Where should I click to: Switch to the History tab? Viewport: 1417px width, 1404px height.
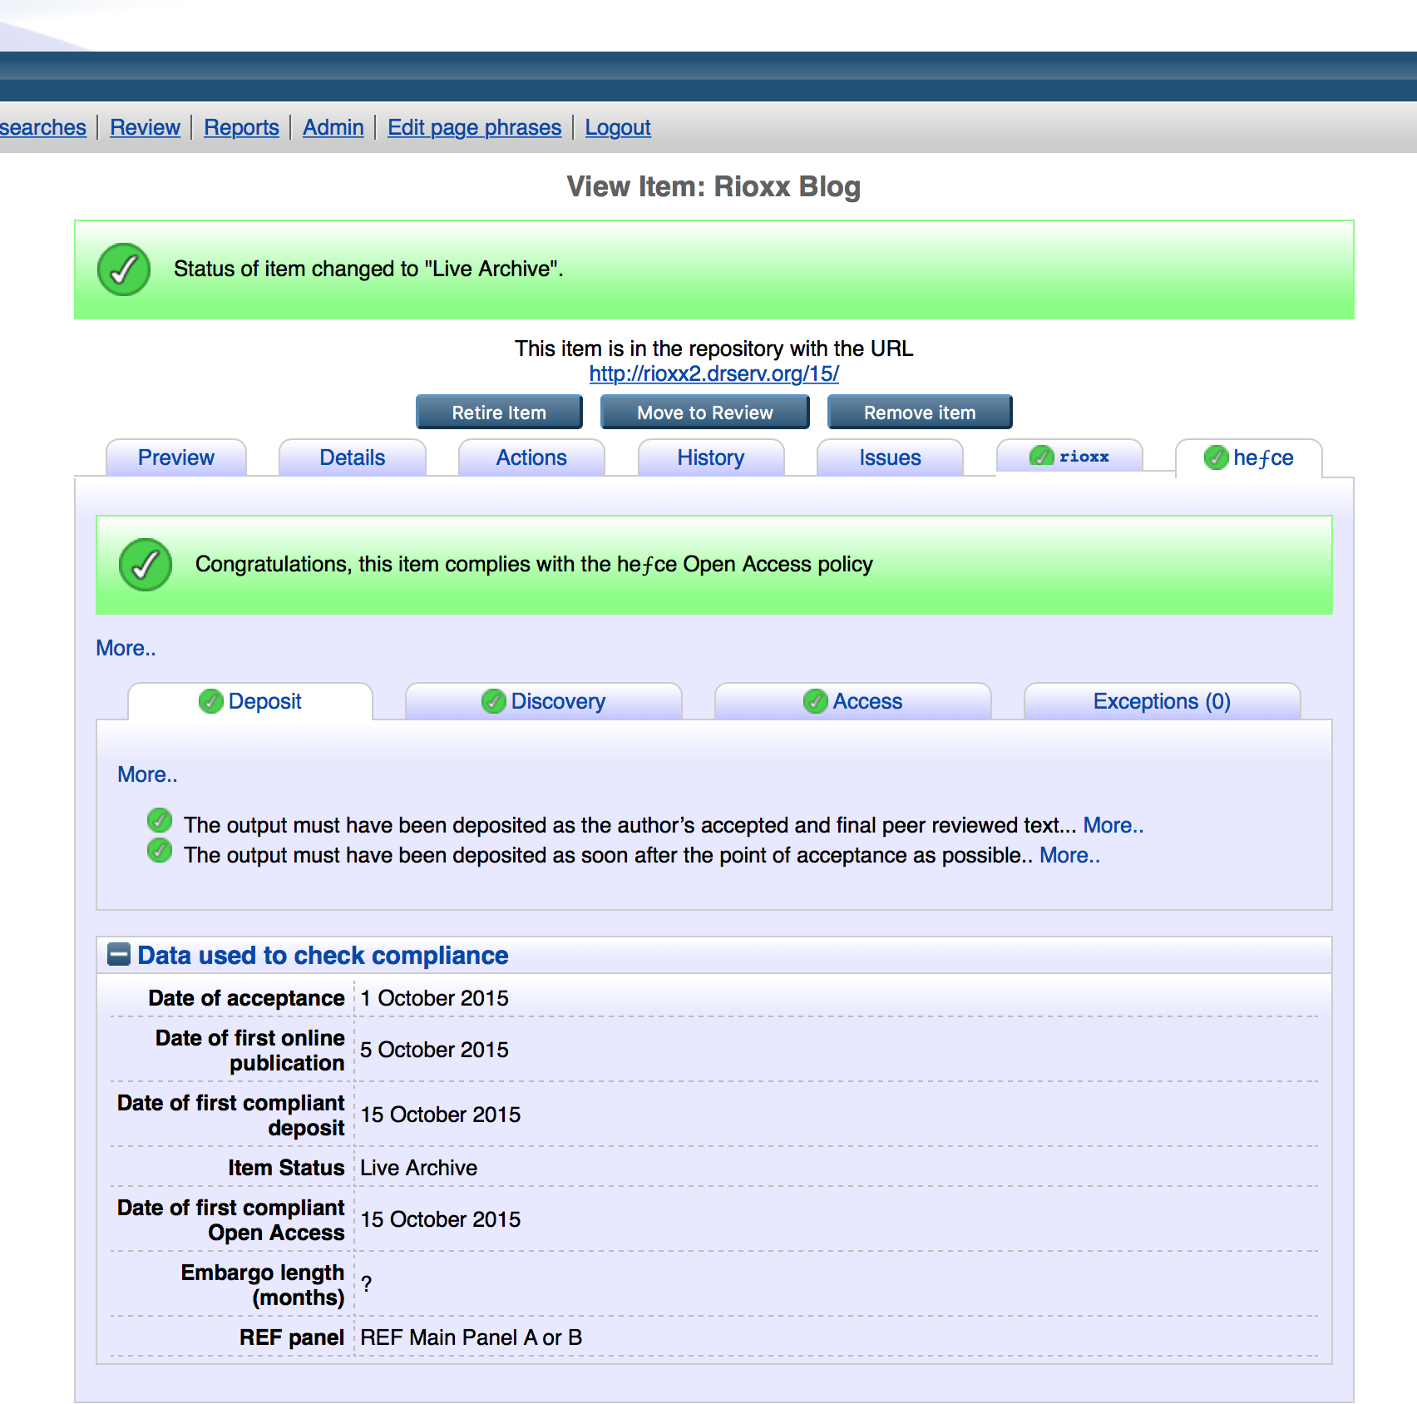(x=710, y=457)
